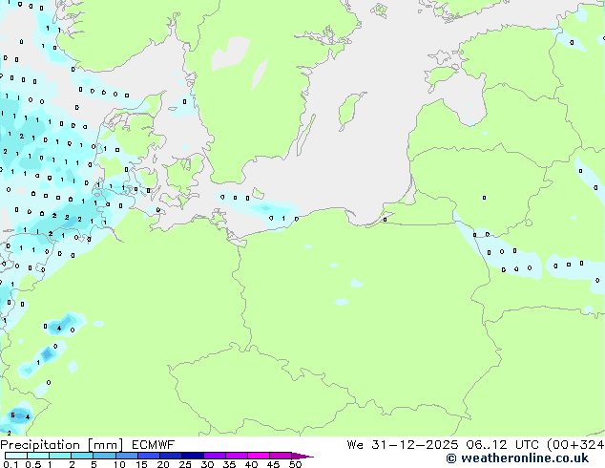This screenshot has width=605, height=468.
Task: Click the legend value '50'
Action: pyautogui.click(x=295, y=464)
